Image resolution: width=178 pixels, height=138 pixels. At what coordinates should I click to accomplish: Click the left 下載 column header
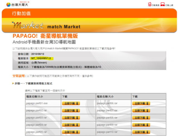65,96
